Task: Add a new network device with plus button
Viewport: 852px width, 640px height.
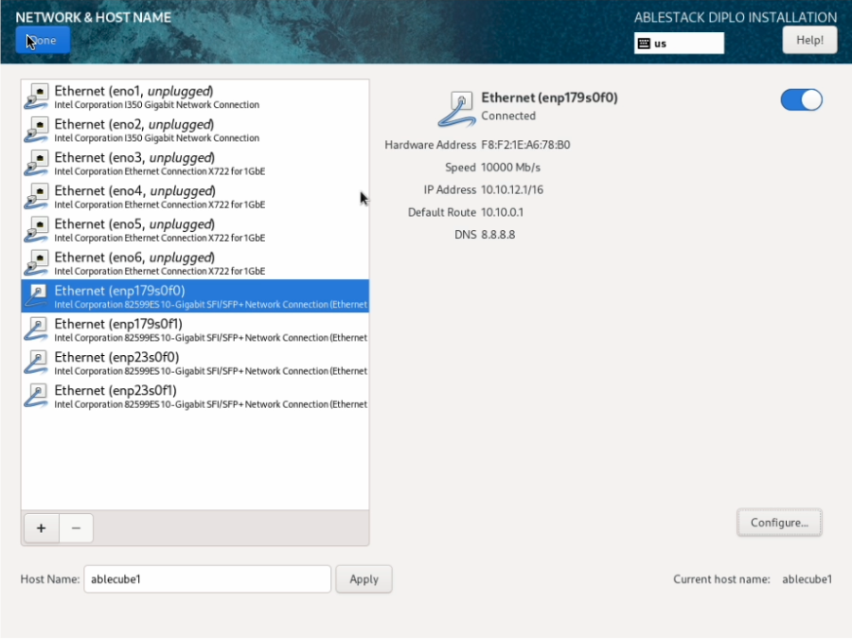Action: pos(42,528)
